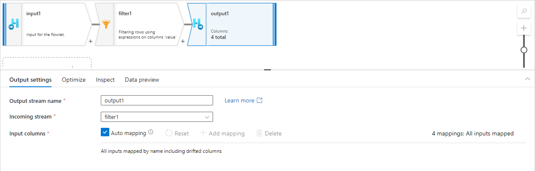Click the Reset mapping icon

pyautogui.click(x=169, y=133)
